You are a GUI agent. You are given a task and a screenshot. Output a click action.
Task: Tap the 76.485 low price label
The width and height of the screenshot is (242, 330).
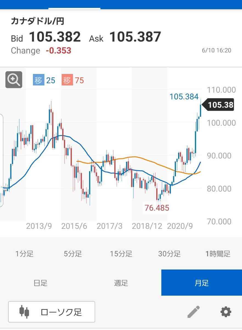coord(157,208)
